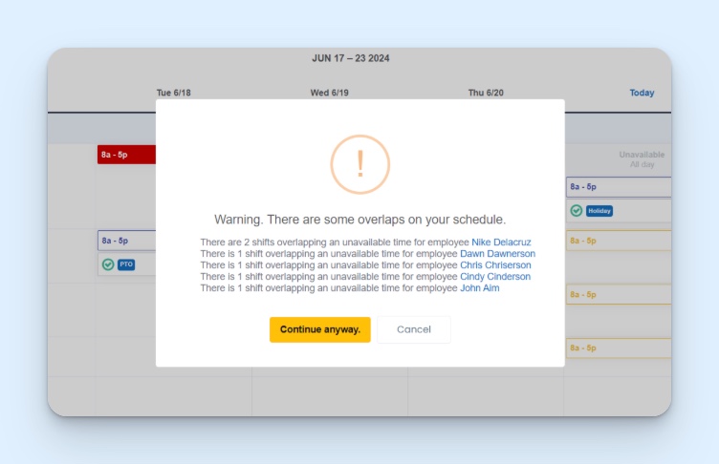Select the Tue 6/18 column header

(x=174, y=93)
